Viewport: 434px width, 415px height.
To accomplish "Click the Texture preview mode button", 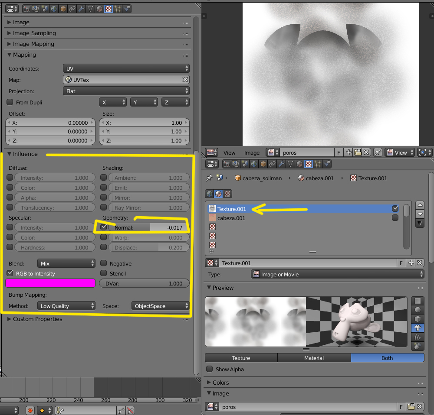I will 241,358.
